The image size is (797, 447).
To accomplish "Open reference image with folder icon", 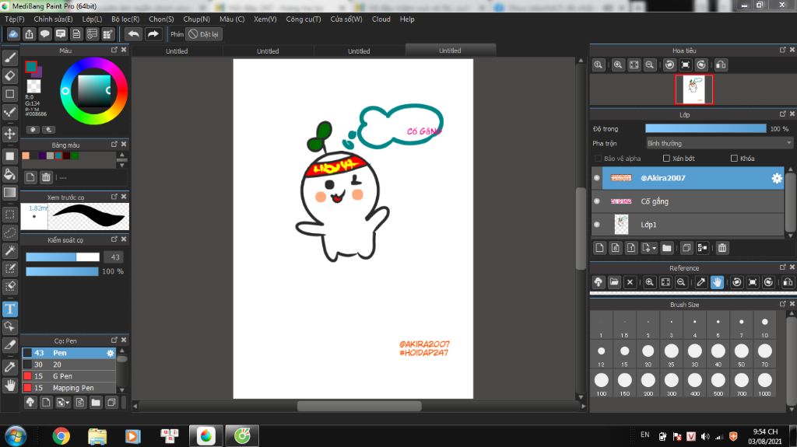I will pos(614,282).
